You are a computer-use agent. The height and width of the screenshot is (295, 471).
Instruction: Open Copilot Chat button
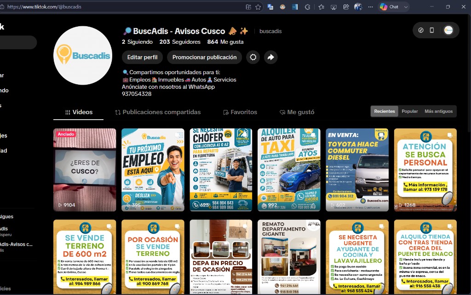click(389, 6)
